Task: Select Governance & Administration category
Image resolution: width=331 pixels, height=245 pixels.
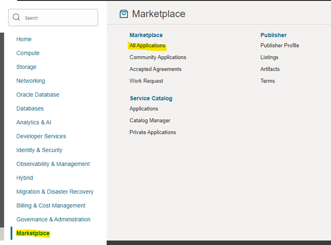Action: click(53, 220)
